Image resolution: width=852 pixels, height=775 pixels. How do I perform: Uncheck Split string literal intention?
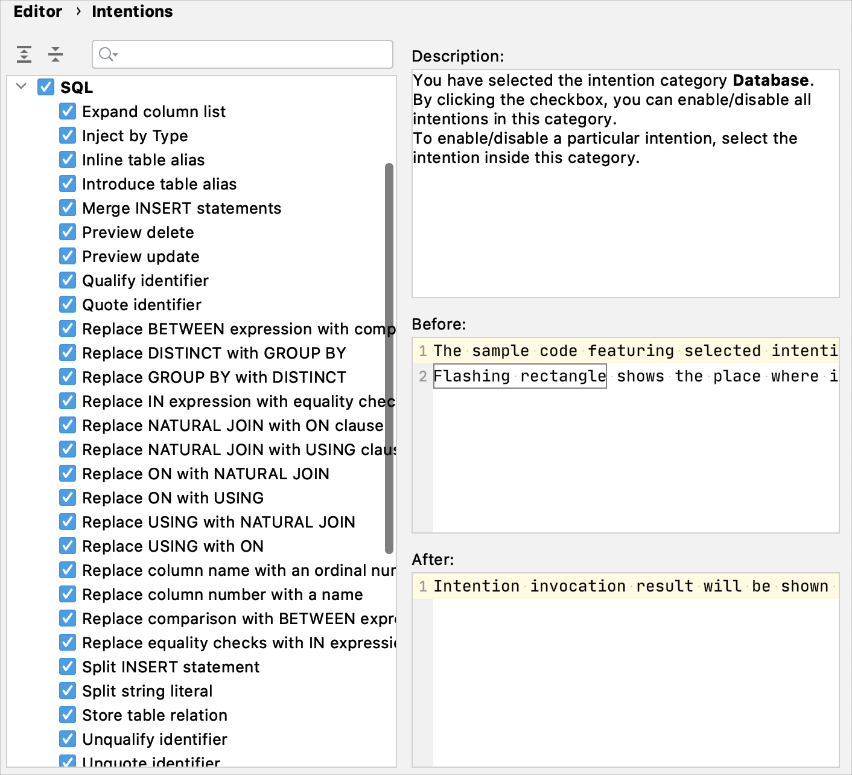pos(68,690)
